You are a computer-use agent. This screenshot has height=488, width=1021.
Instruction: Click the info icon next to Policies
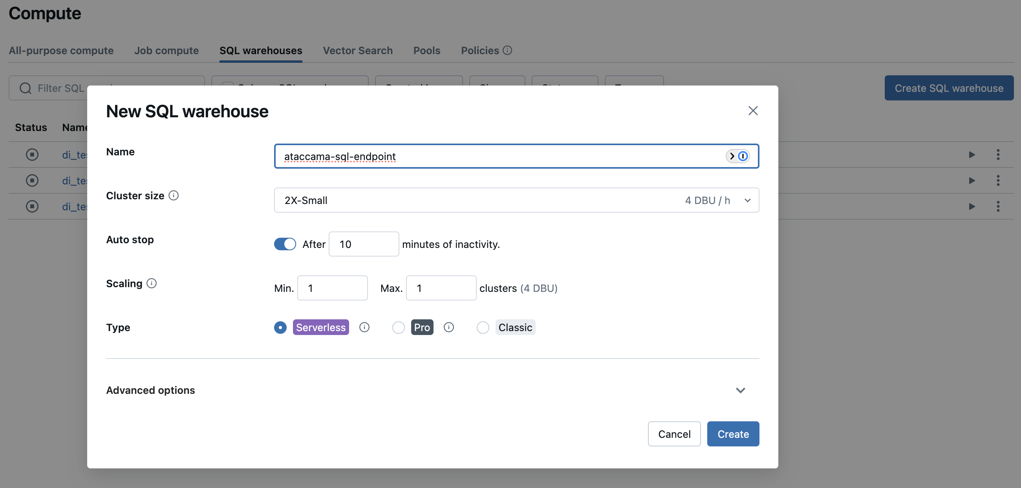click(508, 50)
